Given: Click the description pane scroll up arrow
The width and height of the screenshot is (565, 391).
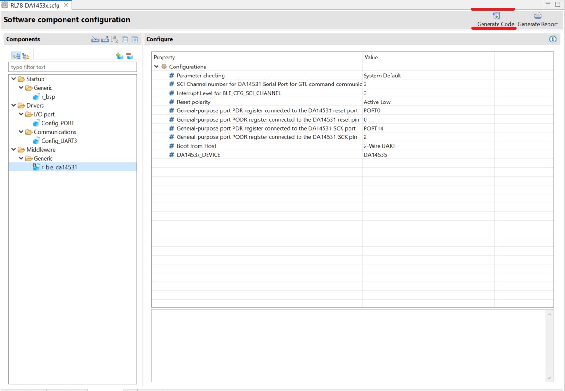Looking at the screenshot, I should pos(549,314).
